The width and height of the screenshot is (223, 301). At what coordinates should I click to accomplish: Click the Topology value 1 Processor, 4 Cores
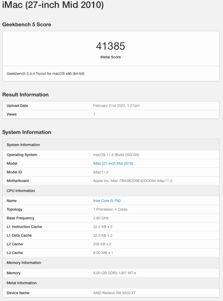click(x=110, y=209)
